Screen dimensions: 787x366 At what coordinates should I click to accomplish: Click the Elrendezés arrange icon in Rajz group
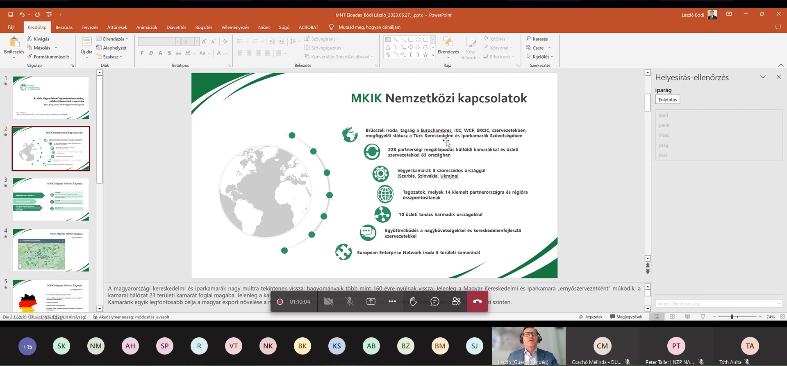448,42
